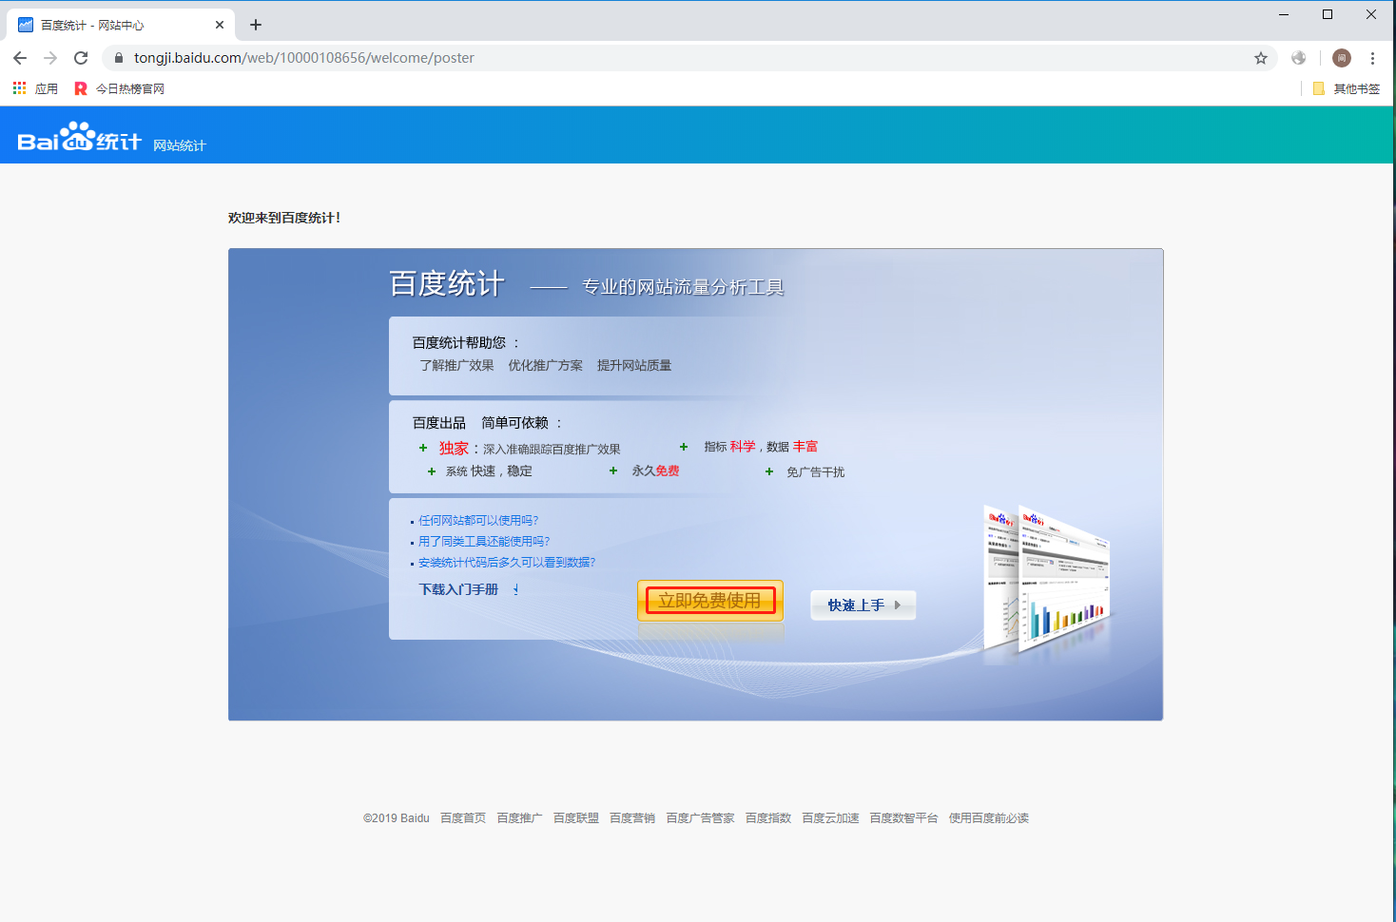Open the 百度推广 footer link

pos(519,818)
